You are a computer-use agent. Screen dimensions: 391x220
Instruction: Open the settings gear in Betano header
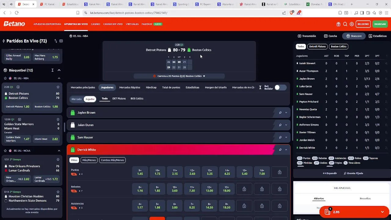pos(352,24)
